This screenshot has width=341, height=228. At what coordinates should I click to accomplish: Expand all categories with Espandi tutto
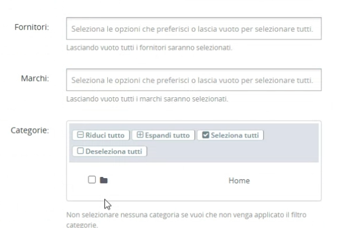click(x=163, y=135)
